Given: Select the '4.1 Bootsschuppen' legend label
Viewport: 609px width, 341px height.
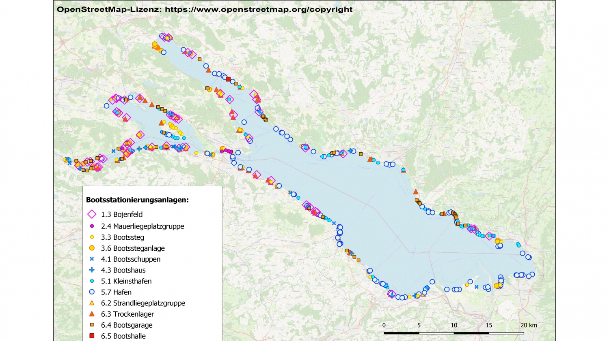Looking at the screenshot, I should pyautogui.click(x=131, y=259).
